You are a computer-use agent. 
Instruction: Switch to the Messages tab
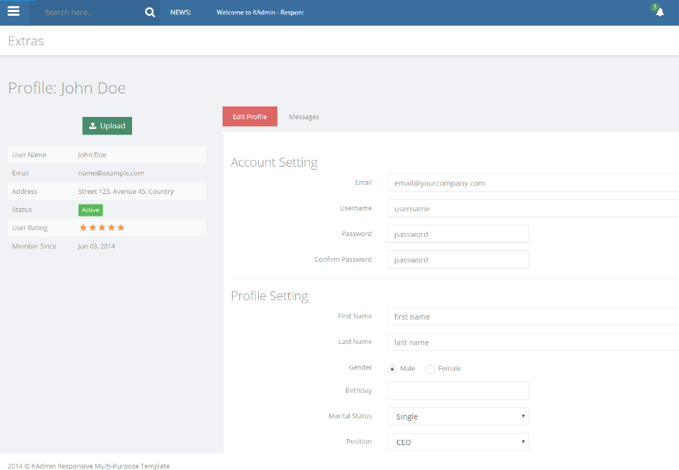click(303, 117)
